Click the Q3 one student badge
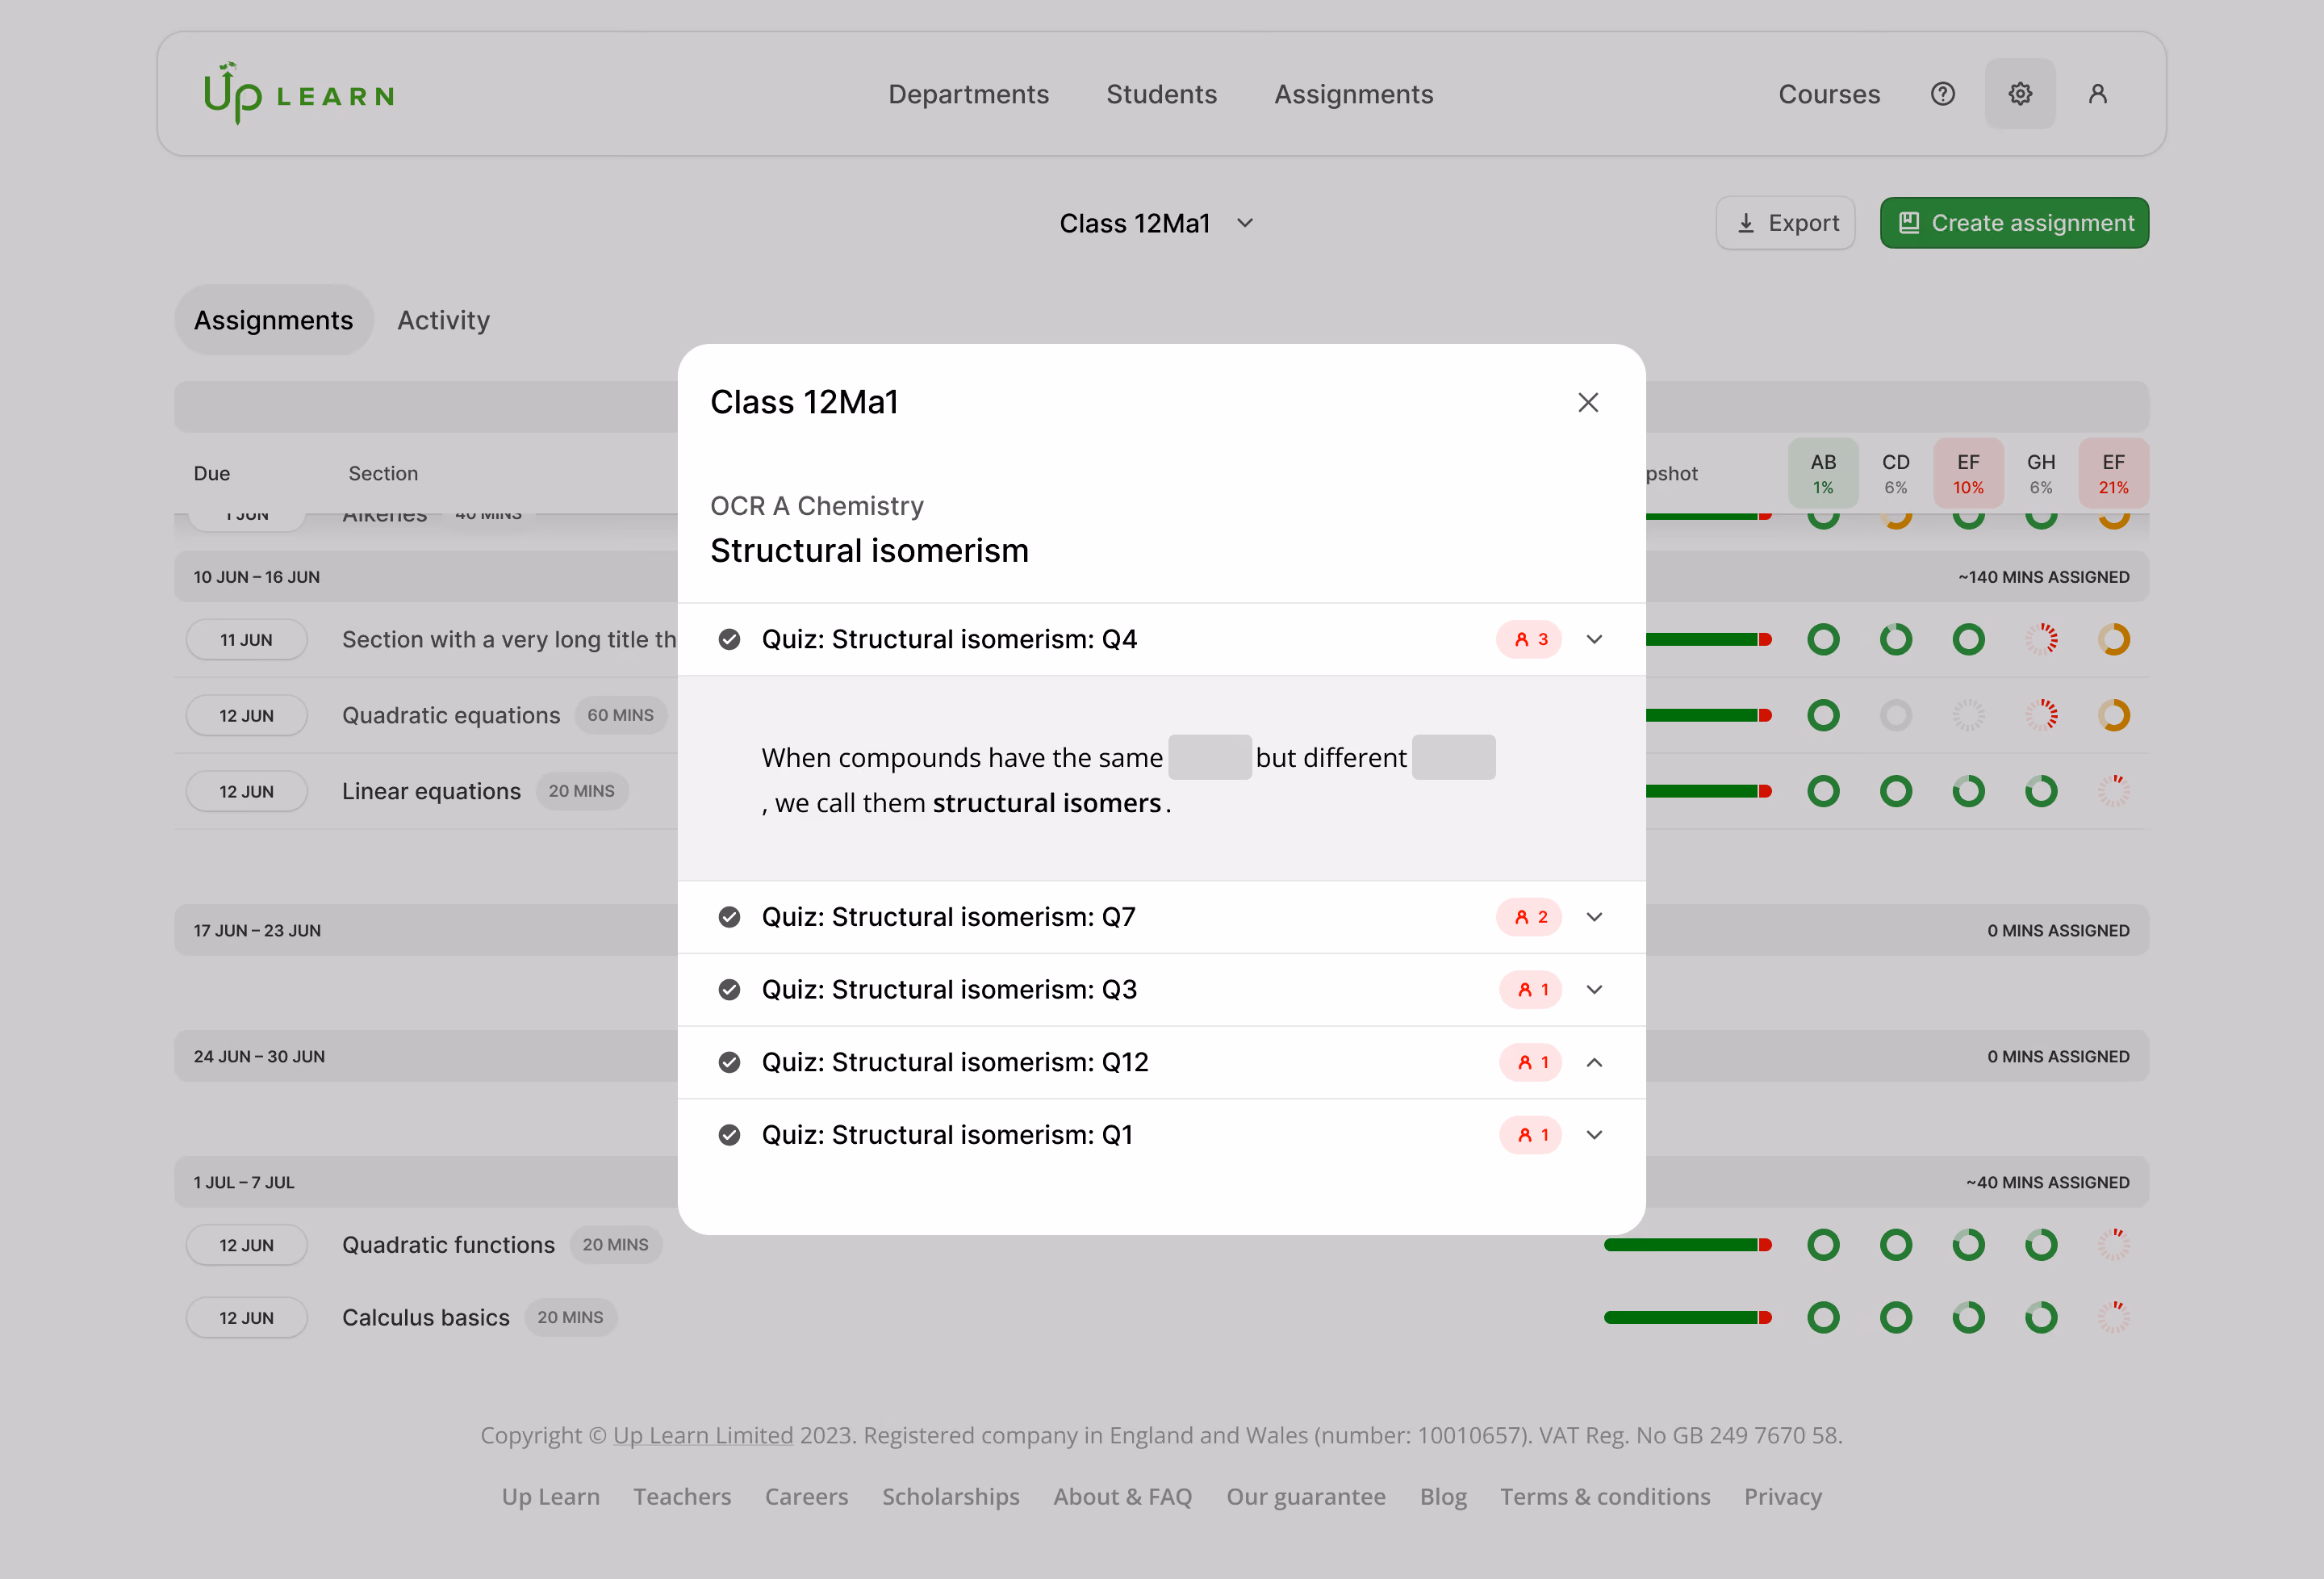This screenshot has width=2324, height=1579. pyautogui.click(x=1531, y=990)
